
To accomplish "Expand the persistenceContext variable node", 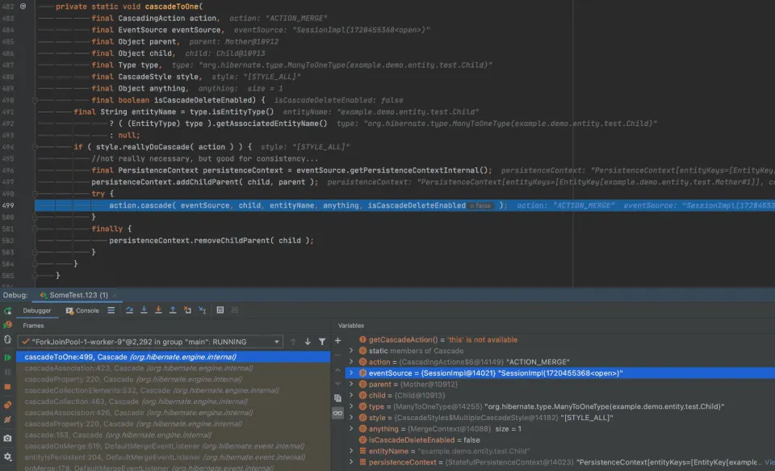I will coord(351,462).
